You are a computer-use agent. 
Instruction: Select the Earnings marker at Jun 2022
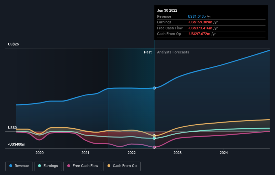[x=154, y=138]
